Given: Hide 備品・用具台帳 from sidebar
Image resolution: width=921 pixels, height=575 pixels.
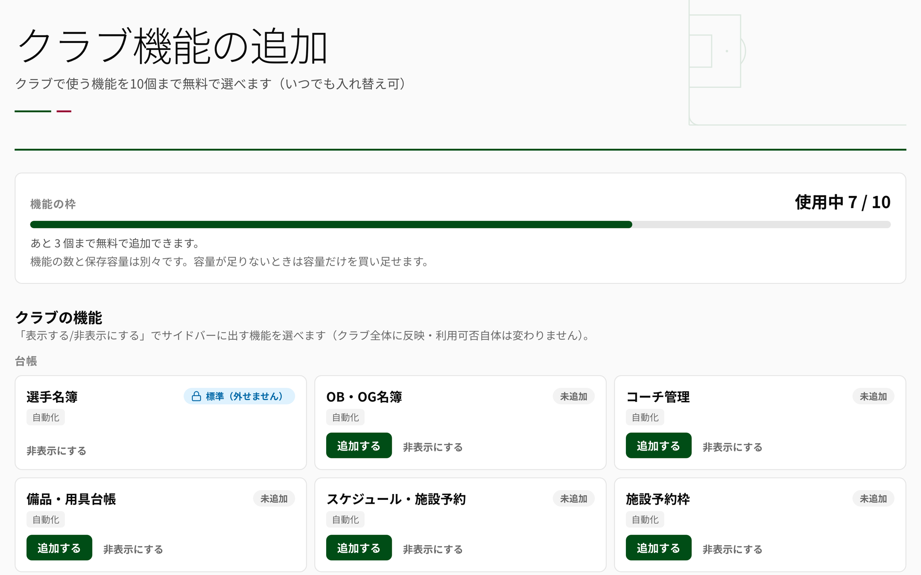Looking at the screenshot, I should (x=133, y=549).
